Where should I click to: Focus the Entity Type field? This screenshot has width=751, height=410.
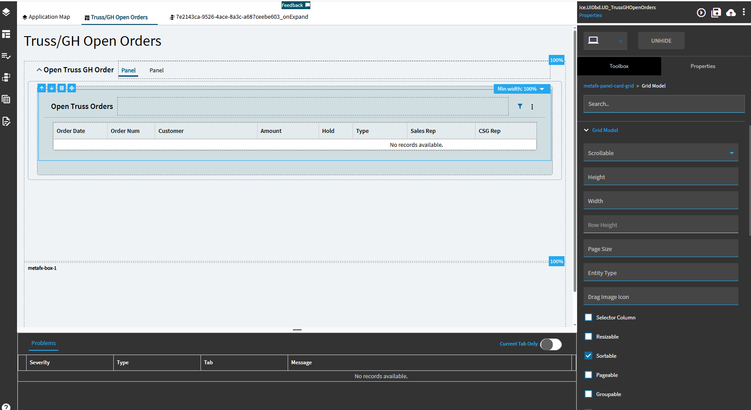pos(661,272)
